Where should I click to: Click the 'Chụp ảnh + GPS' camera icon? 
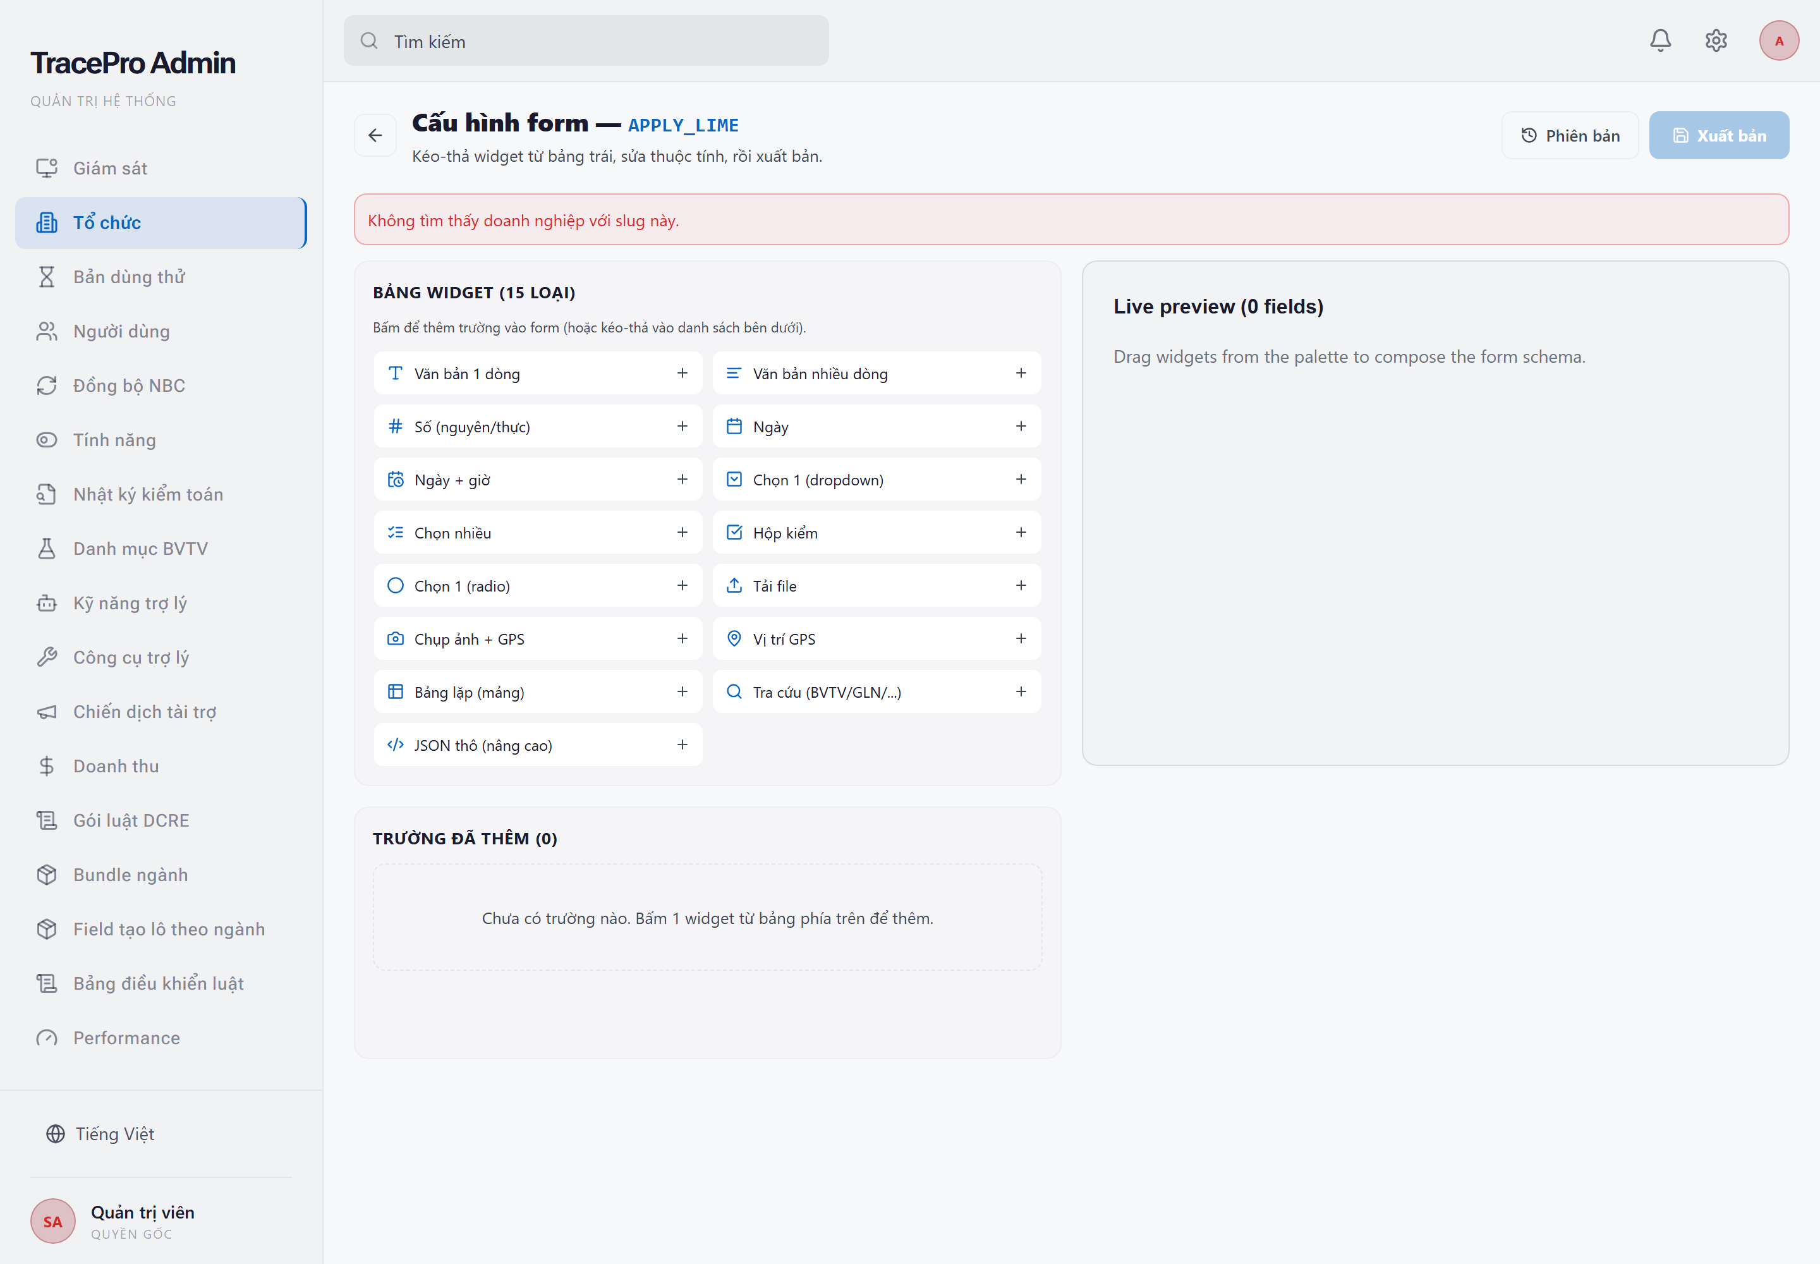point(395,638)
